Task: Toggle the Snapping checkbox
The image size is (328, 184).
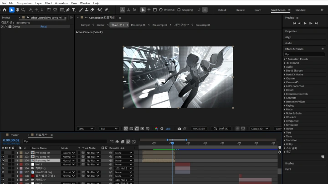Action: pyautogui.click(x=179, y=10)
